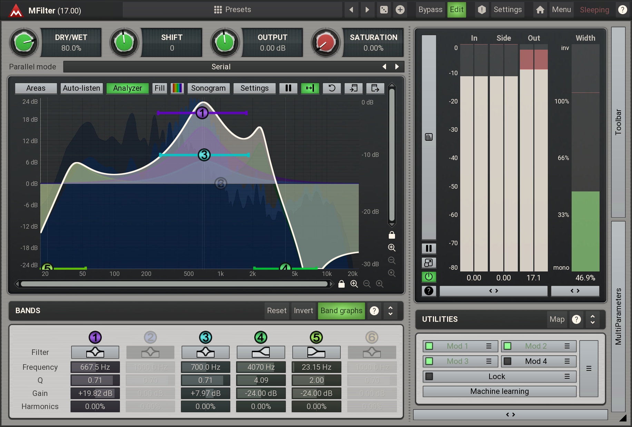
Task: Pause the analyzer graph display
Action: coord(288,88)
